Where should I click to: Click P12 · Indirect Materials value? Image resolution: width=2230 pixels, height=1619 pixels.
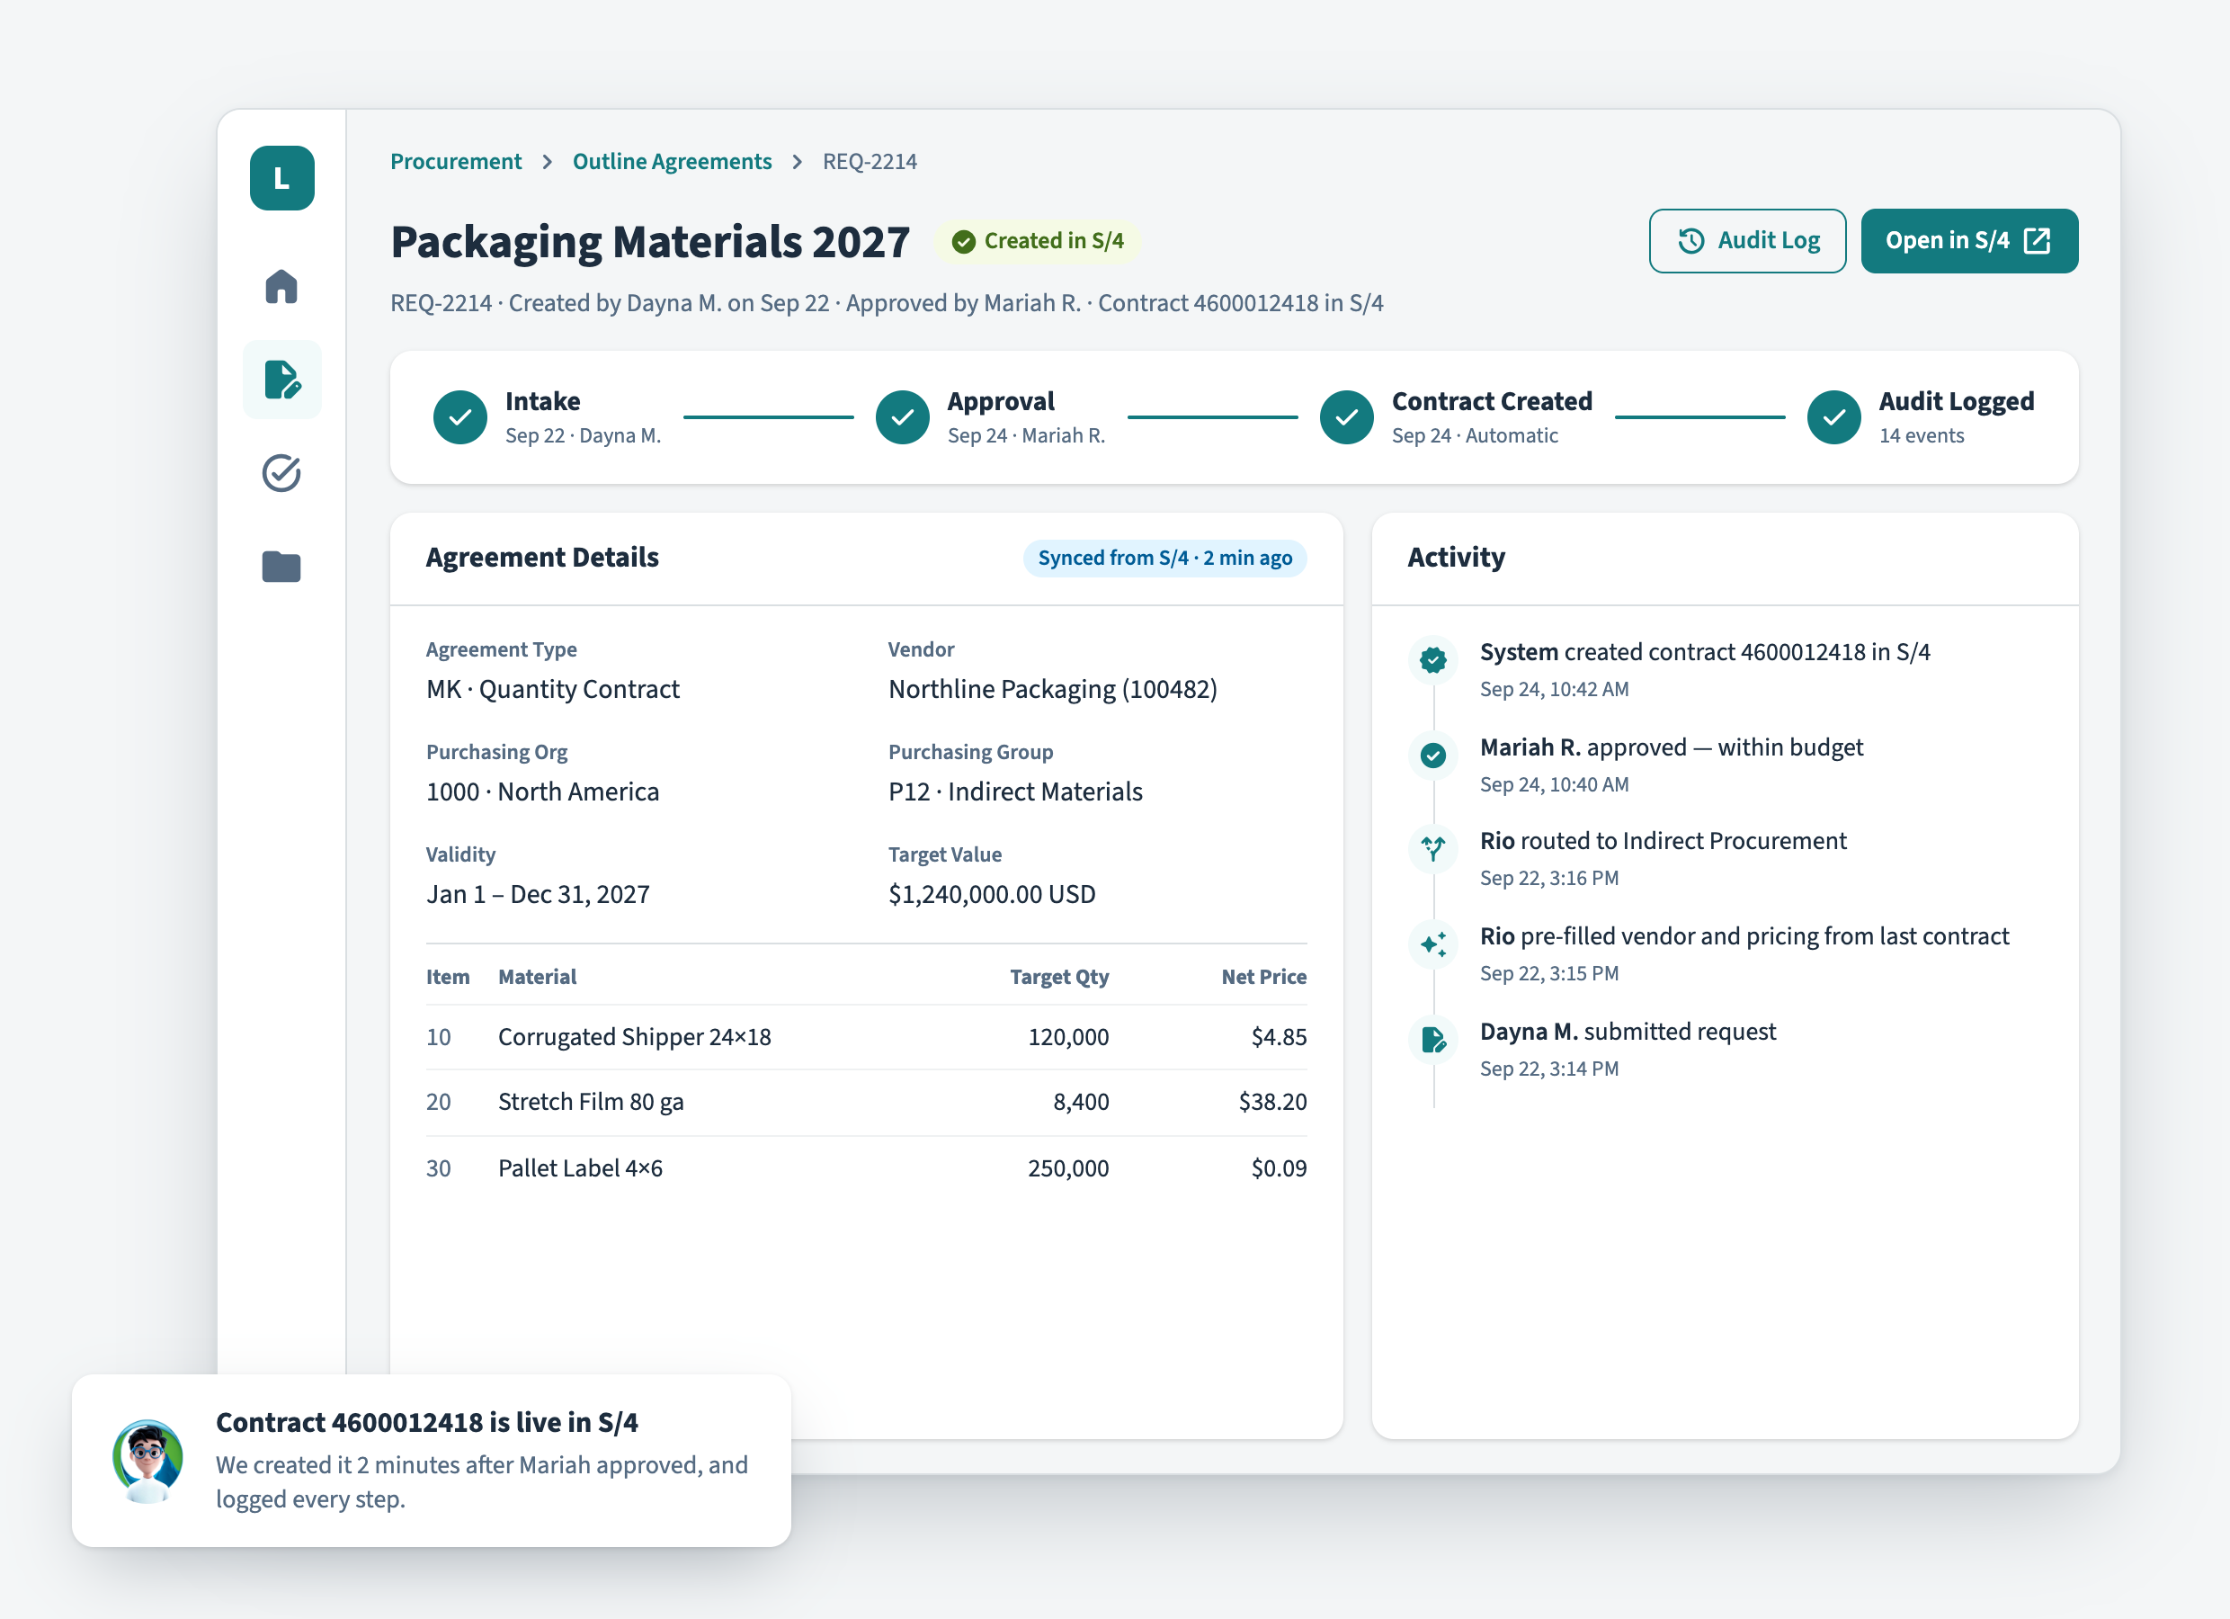pos(1016,792)
